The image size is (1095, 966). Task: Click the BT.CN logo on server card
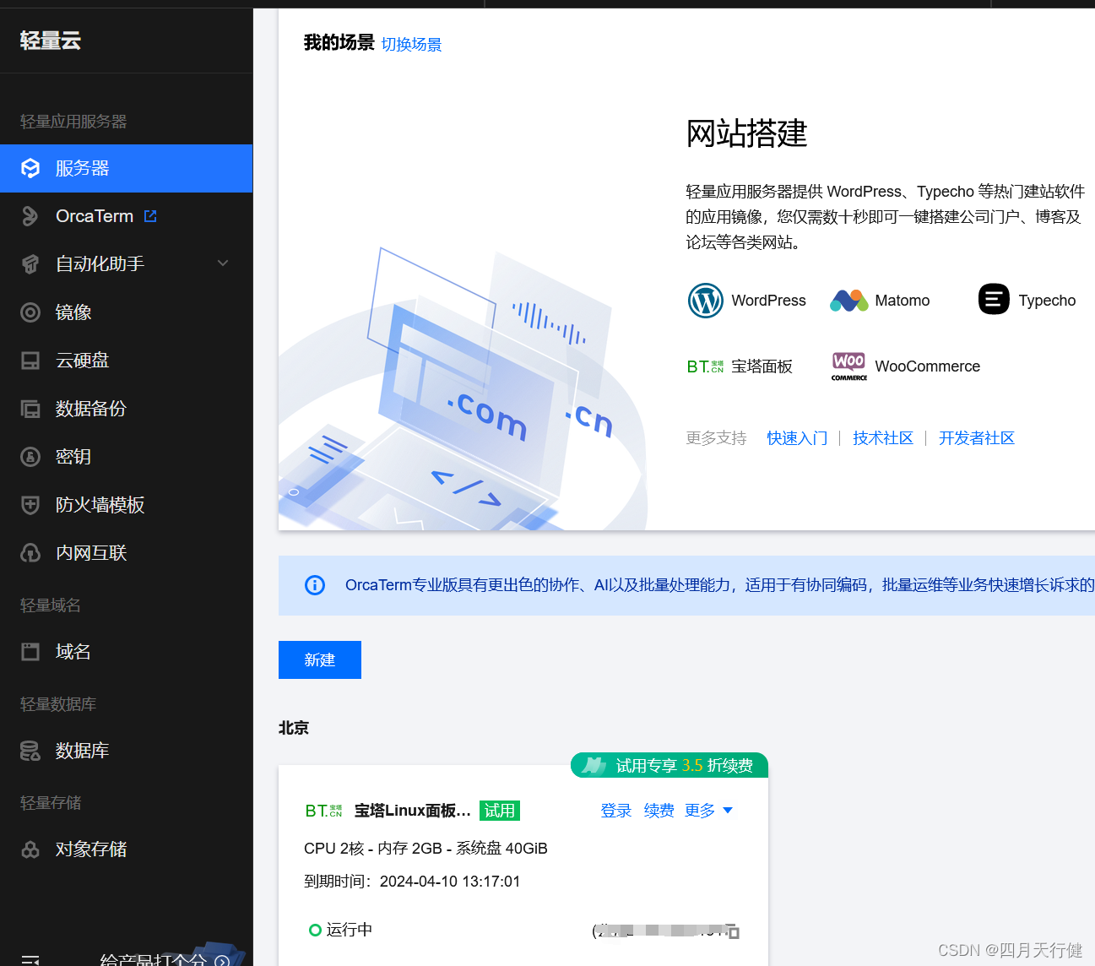(x=324, y=811)
